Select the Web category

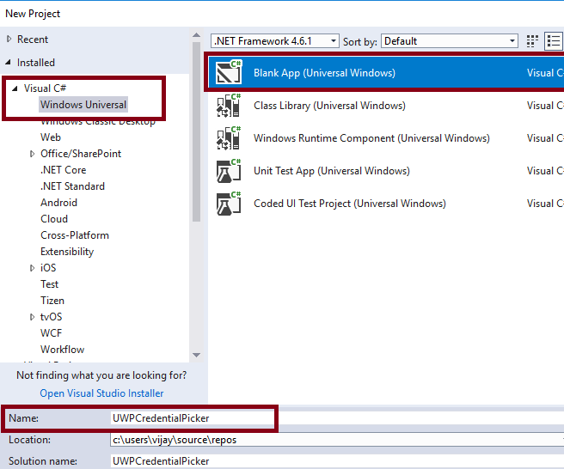pos(51,137)
